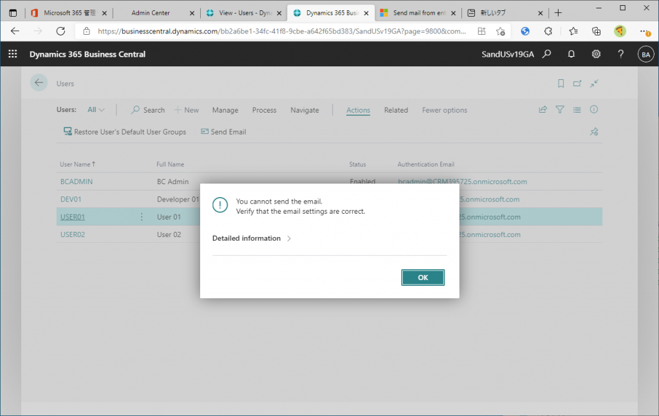This screenshot has height=416, width=659.
Task: Click the SandUSv19GA environment name
Action: pyautogui.click(x=508, y=54)
